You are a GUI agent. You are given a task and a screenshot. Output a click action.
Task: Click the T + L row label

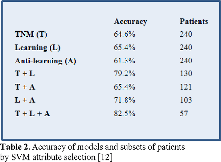coord(25,74)
